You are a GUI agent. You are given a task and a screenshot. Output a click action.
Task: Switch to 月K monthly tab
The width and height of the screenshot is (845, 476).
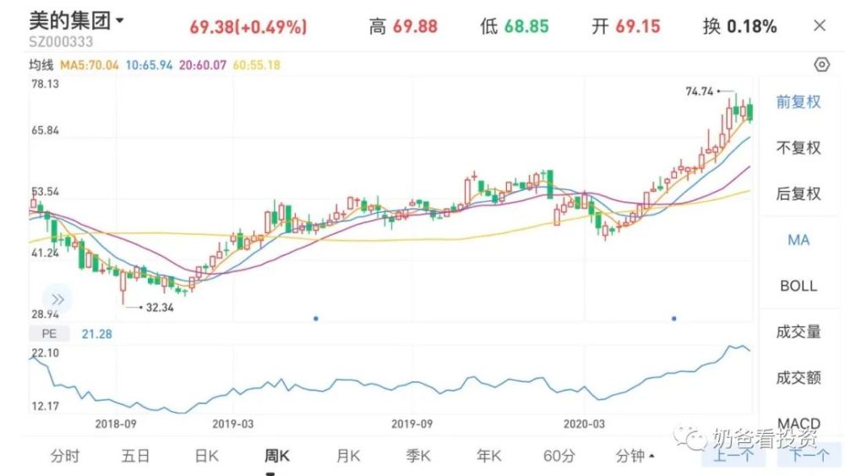[x=348, y=456]
